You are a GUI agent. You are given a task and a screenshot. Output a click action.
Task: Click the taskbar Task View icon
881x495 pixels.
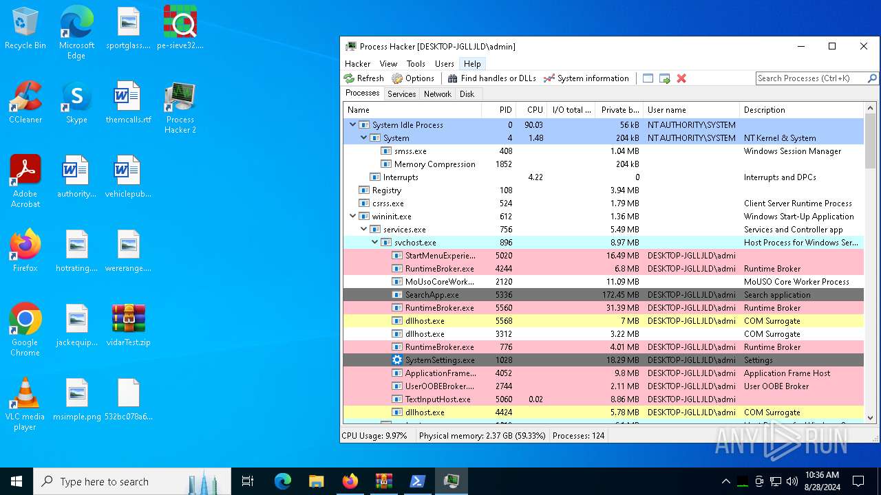248,481
